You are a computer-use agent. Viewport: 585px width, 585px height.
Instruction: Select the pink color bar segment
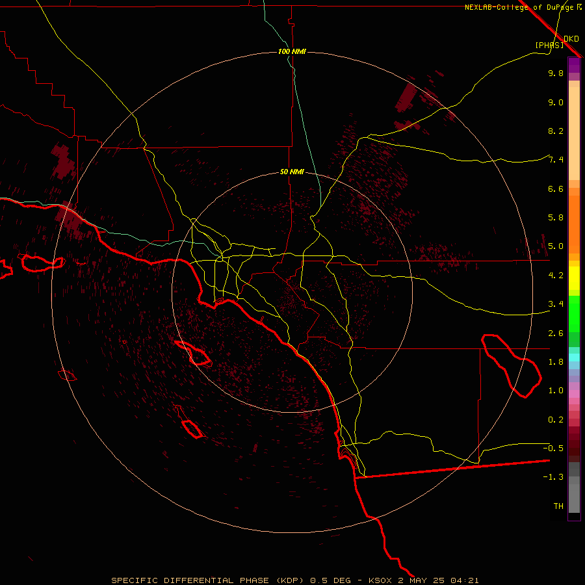pos(574,394)
